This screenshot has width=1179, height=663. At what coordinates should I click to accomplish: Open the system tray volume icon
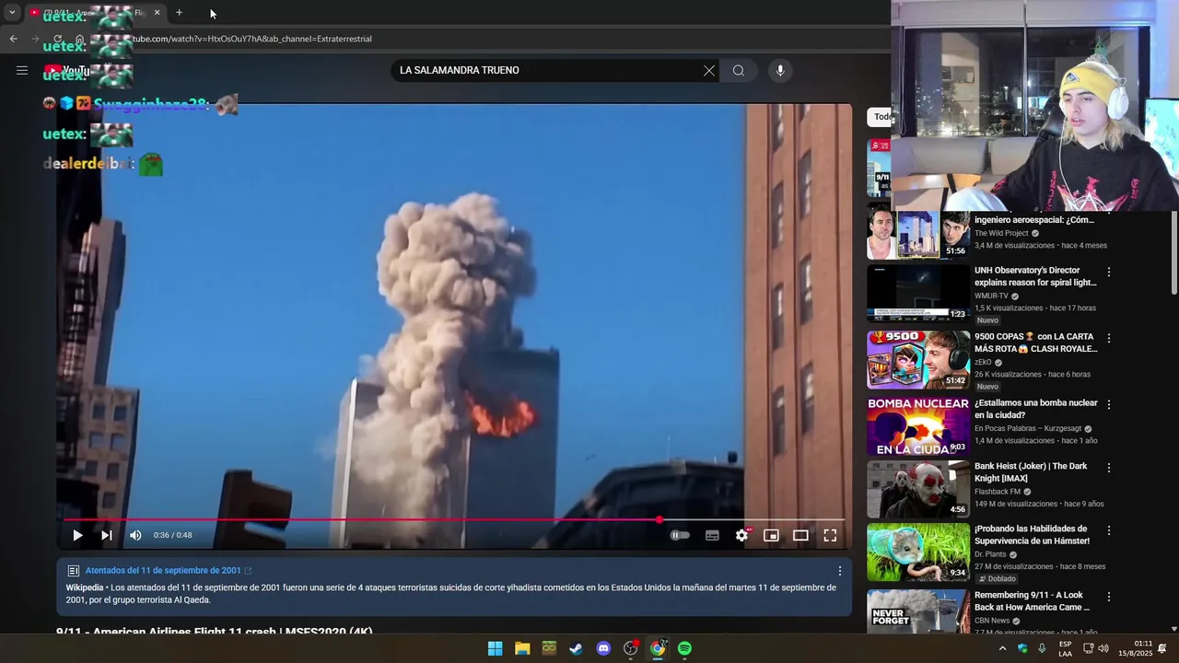1103,648
